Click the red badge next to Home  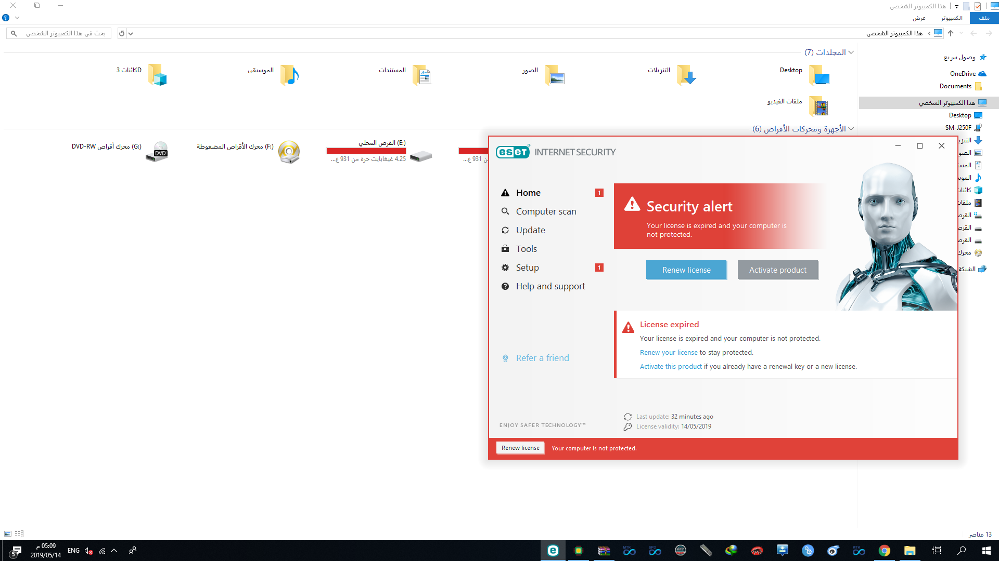coord(599,193)
